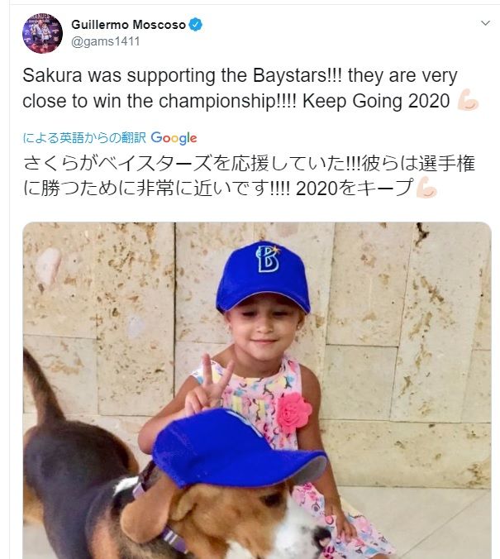Click the Japanese translation attribution link
500x559 pixels.
coord(84,137)
